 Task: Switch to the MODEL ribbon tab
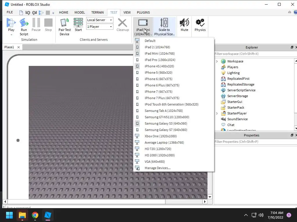tap(79, 12)
